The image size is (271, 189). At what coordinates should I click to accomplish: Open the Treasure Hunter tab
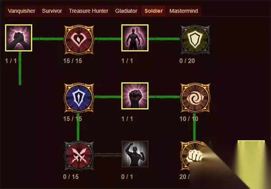click(x=89, y=11)
